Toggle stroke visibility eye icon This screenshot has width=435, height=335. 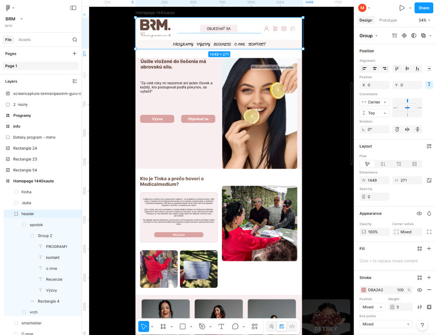coord(419,290)
